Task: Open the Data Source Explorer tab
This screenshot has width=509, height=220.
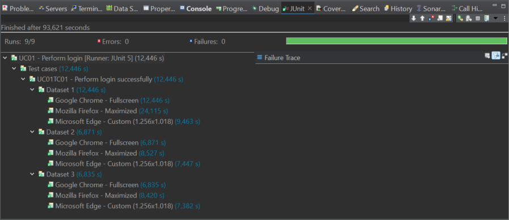Action: point(122,8)
